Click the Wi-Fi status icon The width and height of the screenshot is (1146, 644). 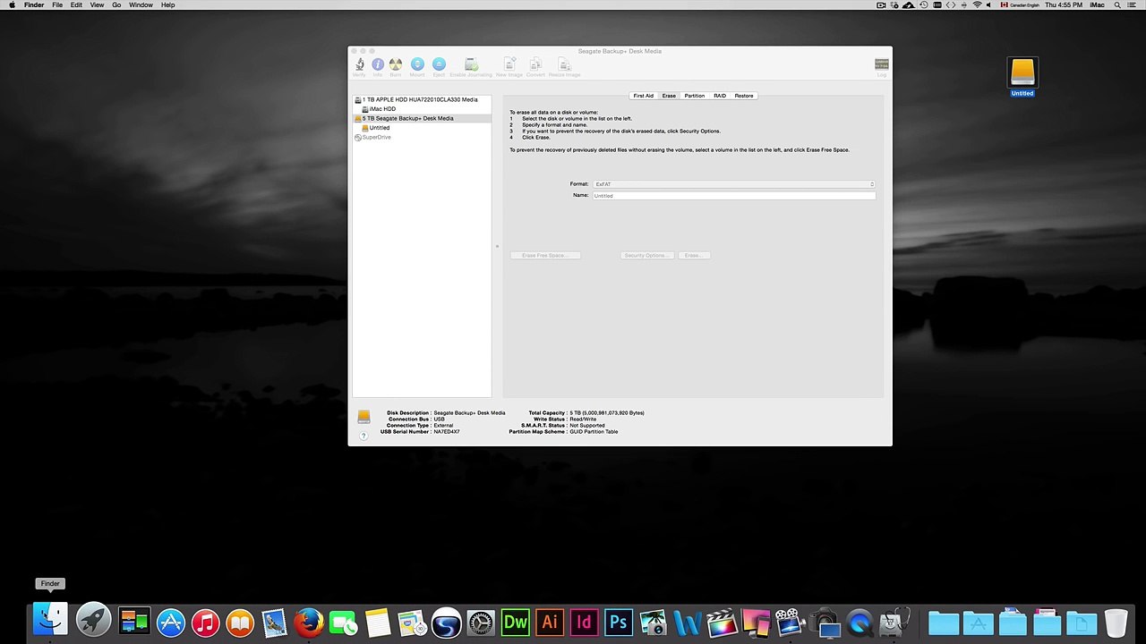977,5
